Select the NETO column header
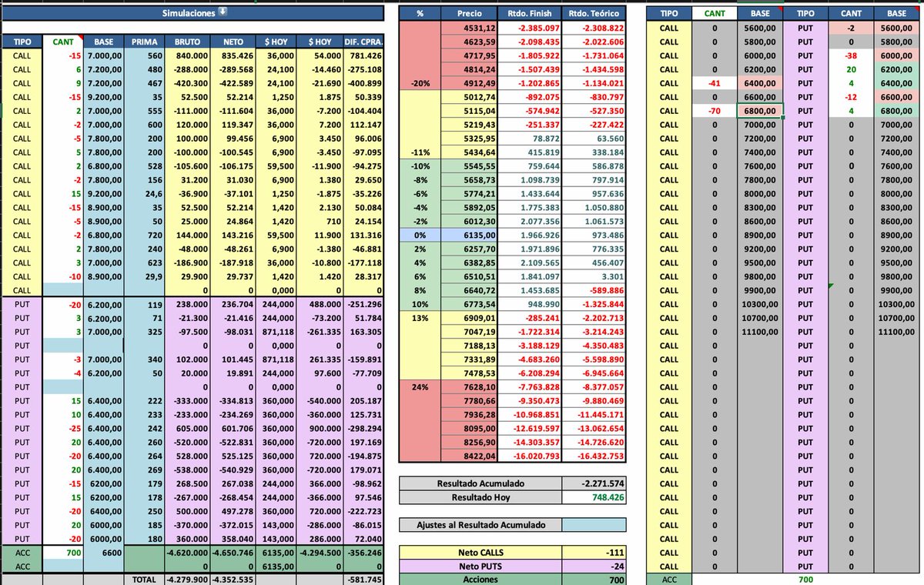Viewport: 924px width, 585px height. [x=231, y=42]
